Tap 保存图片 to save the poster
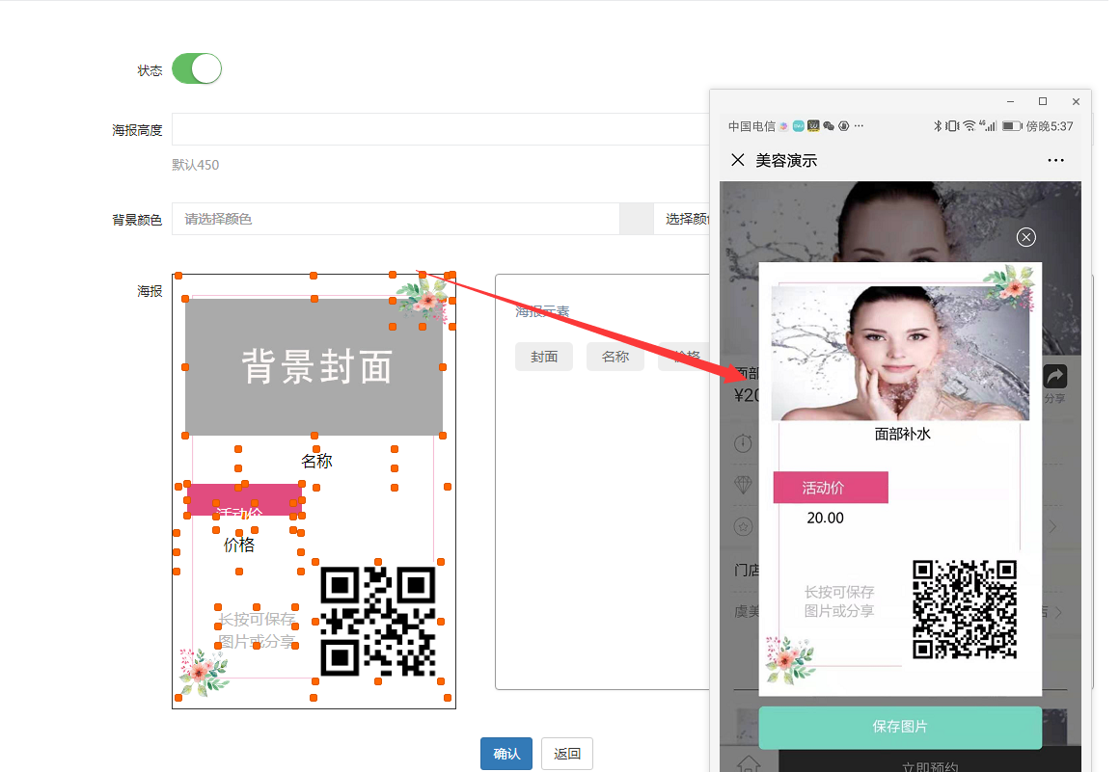The image size is (1120, 772). [900, 727]
